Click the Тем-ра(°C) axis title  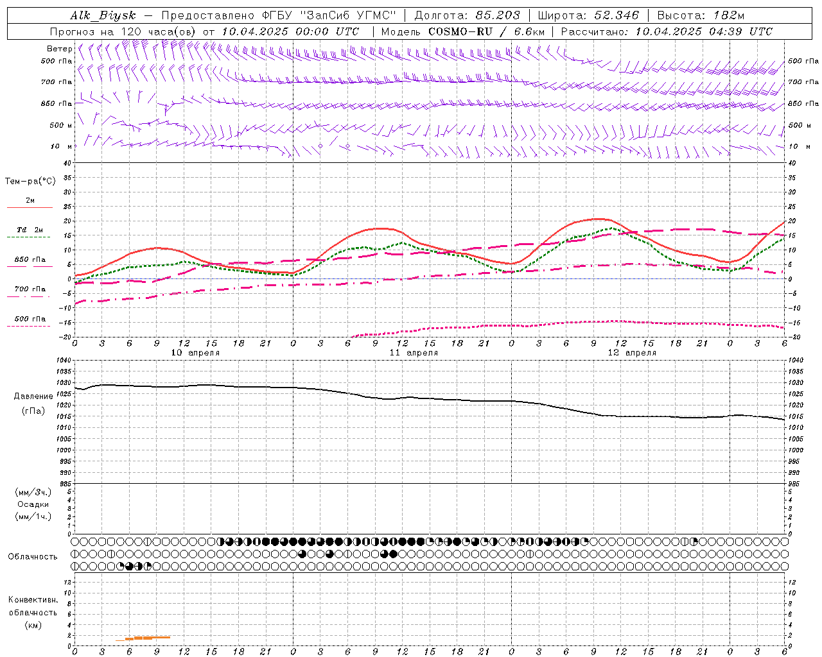coord(30,182)
